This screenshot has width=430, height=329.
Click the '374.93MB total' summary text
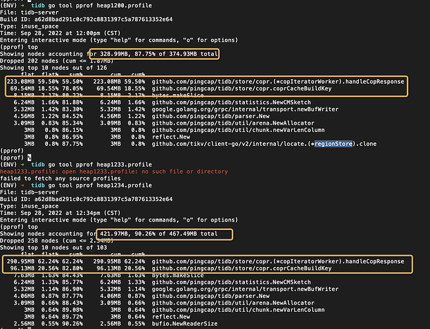[x=194, y=54]
